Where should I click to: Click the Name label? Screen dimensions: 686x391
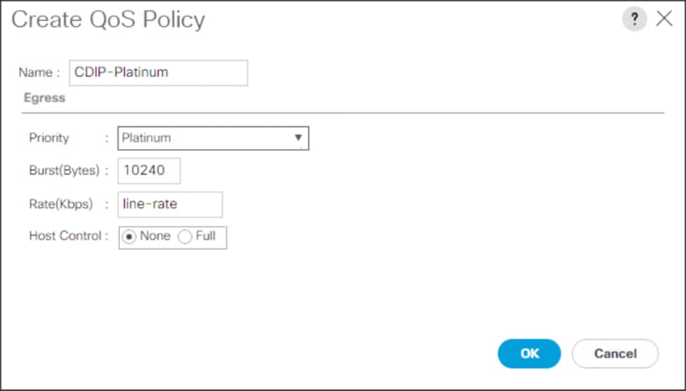[35, 73]
